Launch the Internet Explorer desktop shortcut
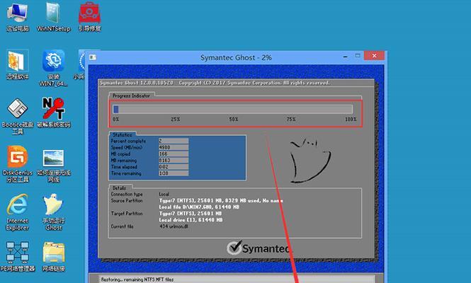 (18, 212)
